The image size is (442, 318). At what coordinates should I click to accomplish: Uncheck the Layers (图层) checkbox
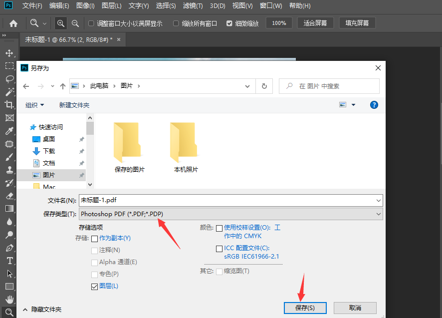click(x=94, y=287)
